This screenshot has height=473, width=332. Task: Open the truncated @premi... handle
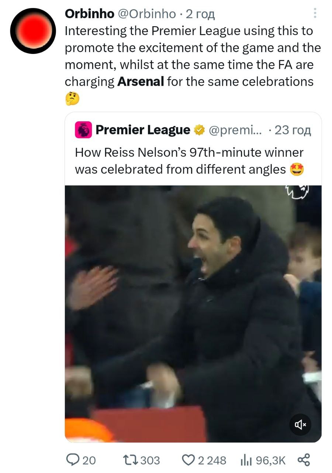click(x=235, y=130)
